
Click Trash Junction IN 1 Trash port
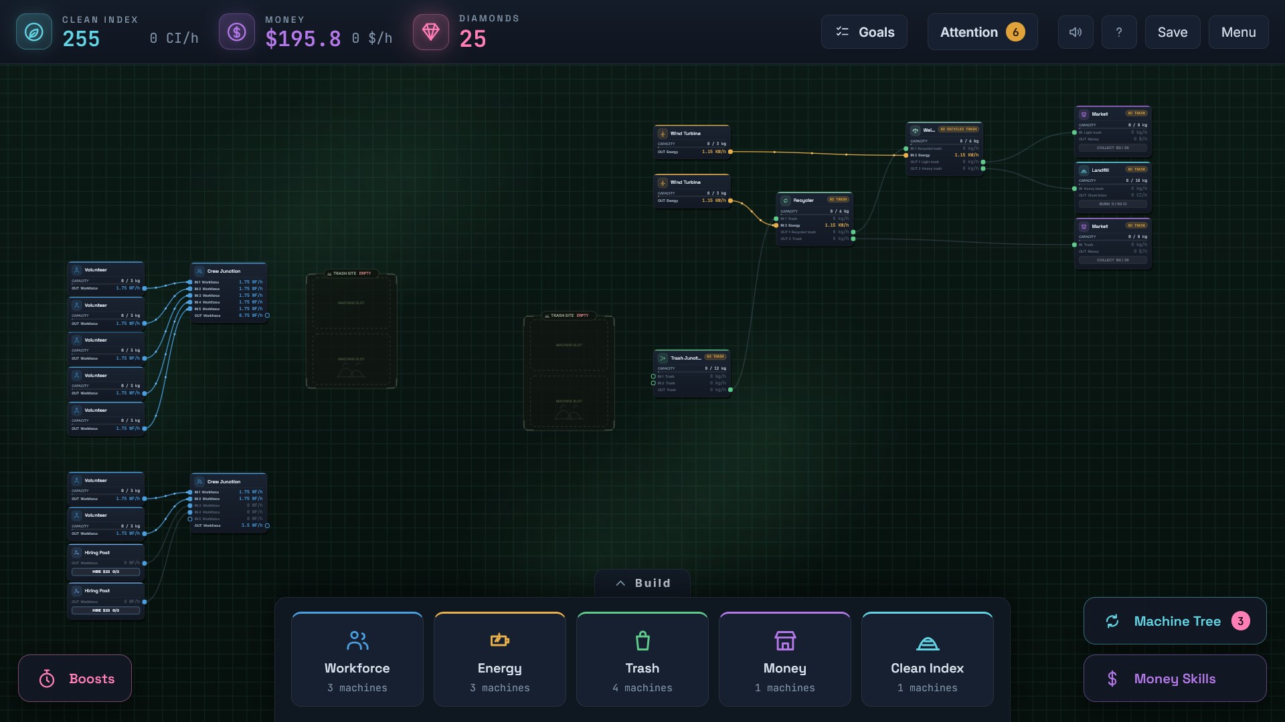pyautogui.click(x=653, y=376)
